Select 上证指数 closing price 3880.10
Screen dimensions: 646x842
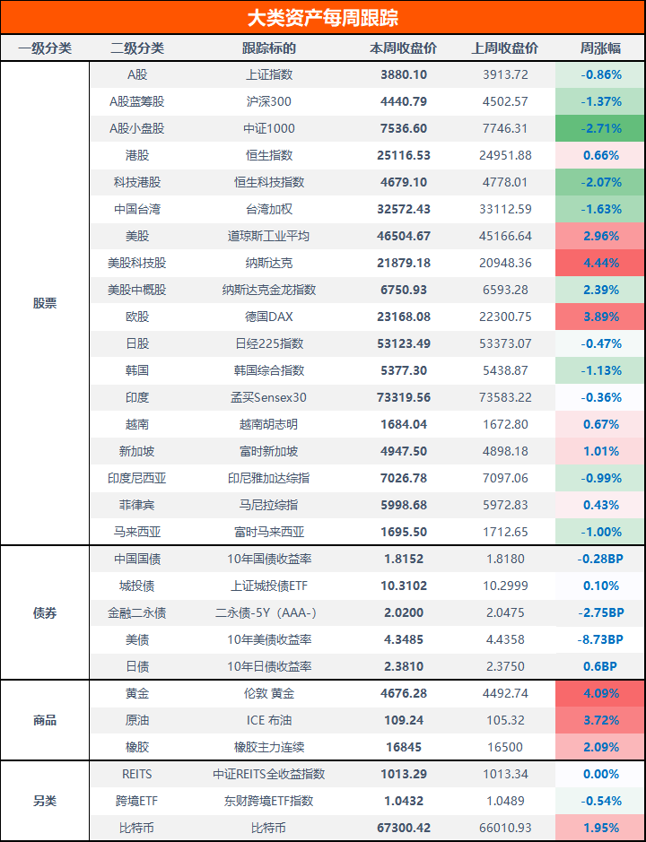[404, 75]
